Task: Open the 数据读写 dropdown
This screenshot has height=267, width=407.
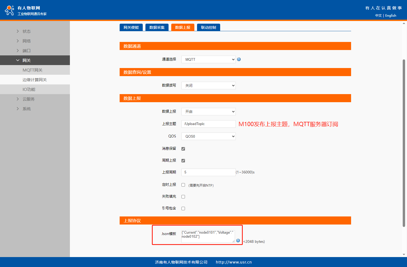Action: click(208, 86)
